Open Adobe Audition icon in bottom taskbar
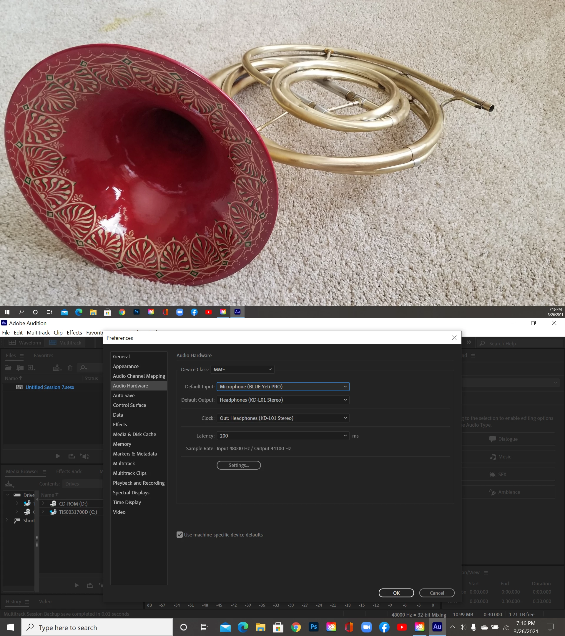The image size is (565, 636). pos(437,627)
